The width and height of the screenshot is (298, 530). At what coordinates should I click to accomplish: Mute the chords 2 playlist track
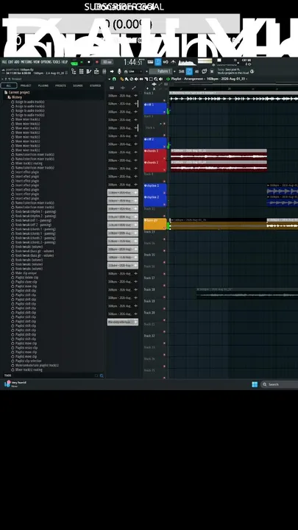pos(165,170)
